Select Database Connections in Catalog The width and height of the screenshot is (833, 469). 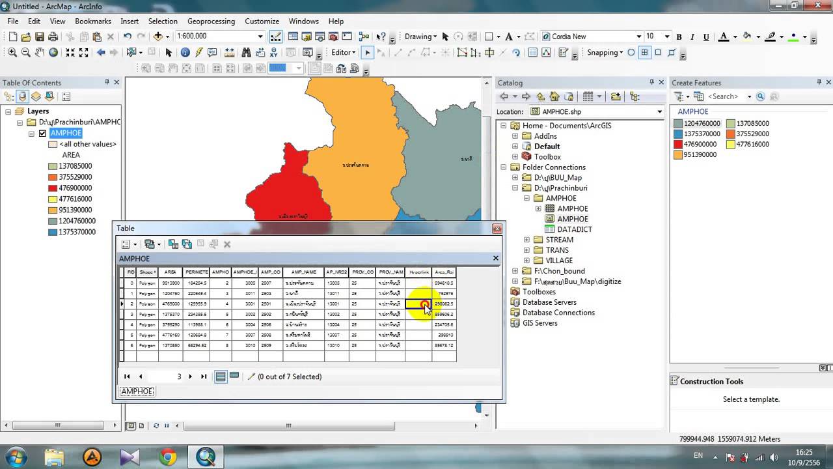(x=558, y=313)
